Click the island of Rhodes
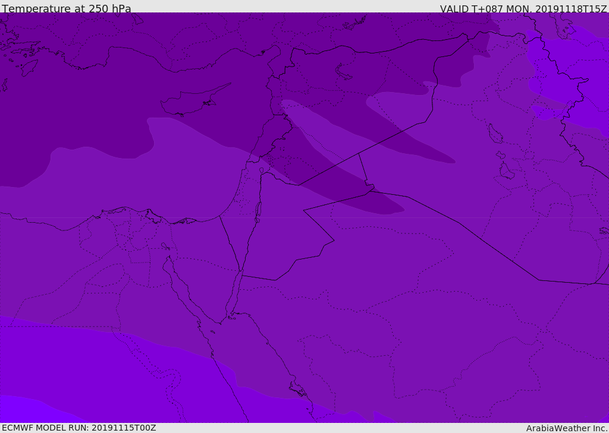The width and height of the screenshot is (609, 433). [x=29, y=67]
